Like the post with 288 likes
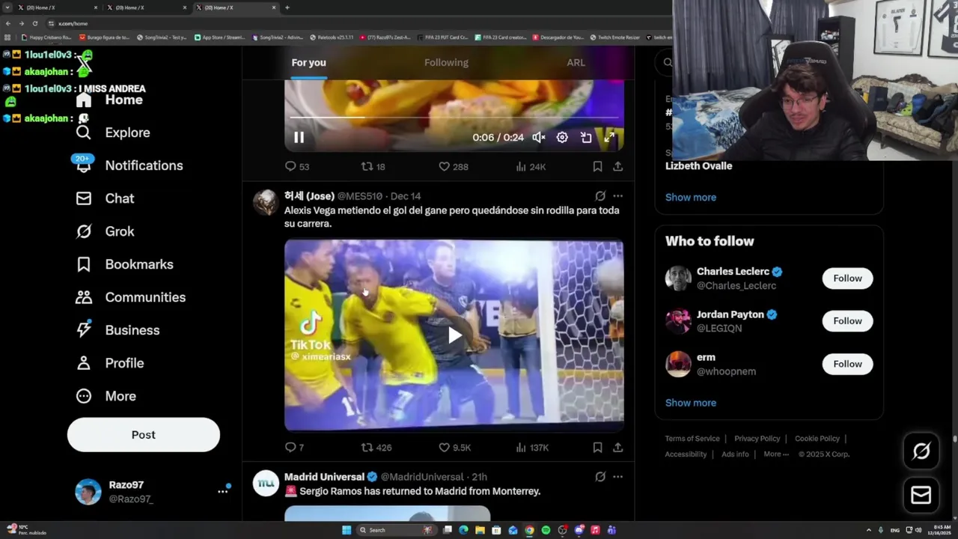 click(x=453, y=167)
